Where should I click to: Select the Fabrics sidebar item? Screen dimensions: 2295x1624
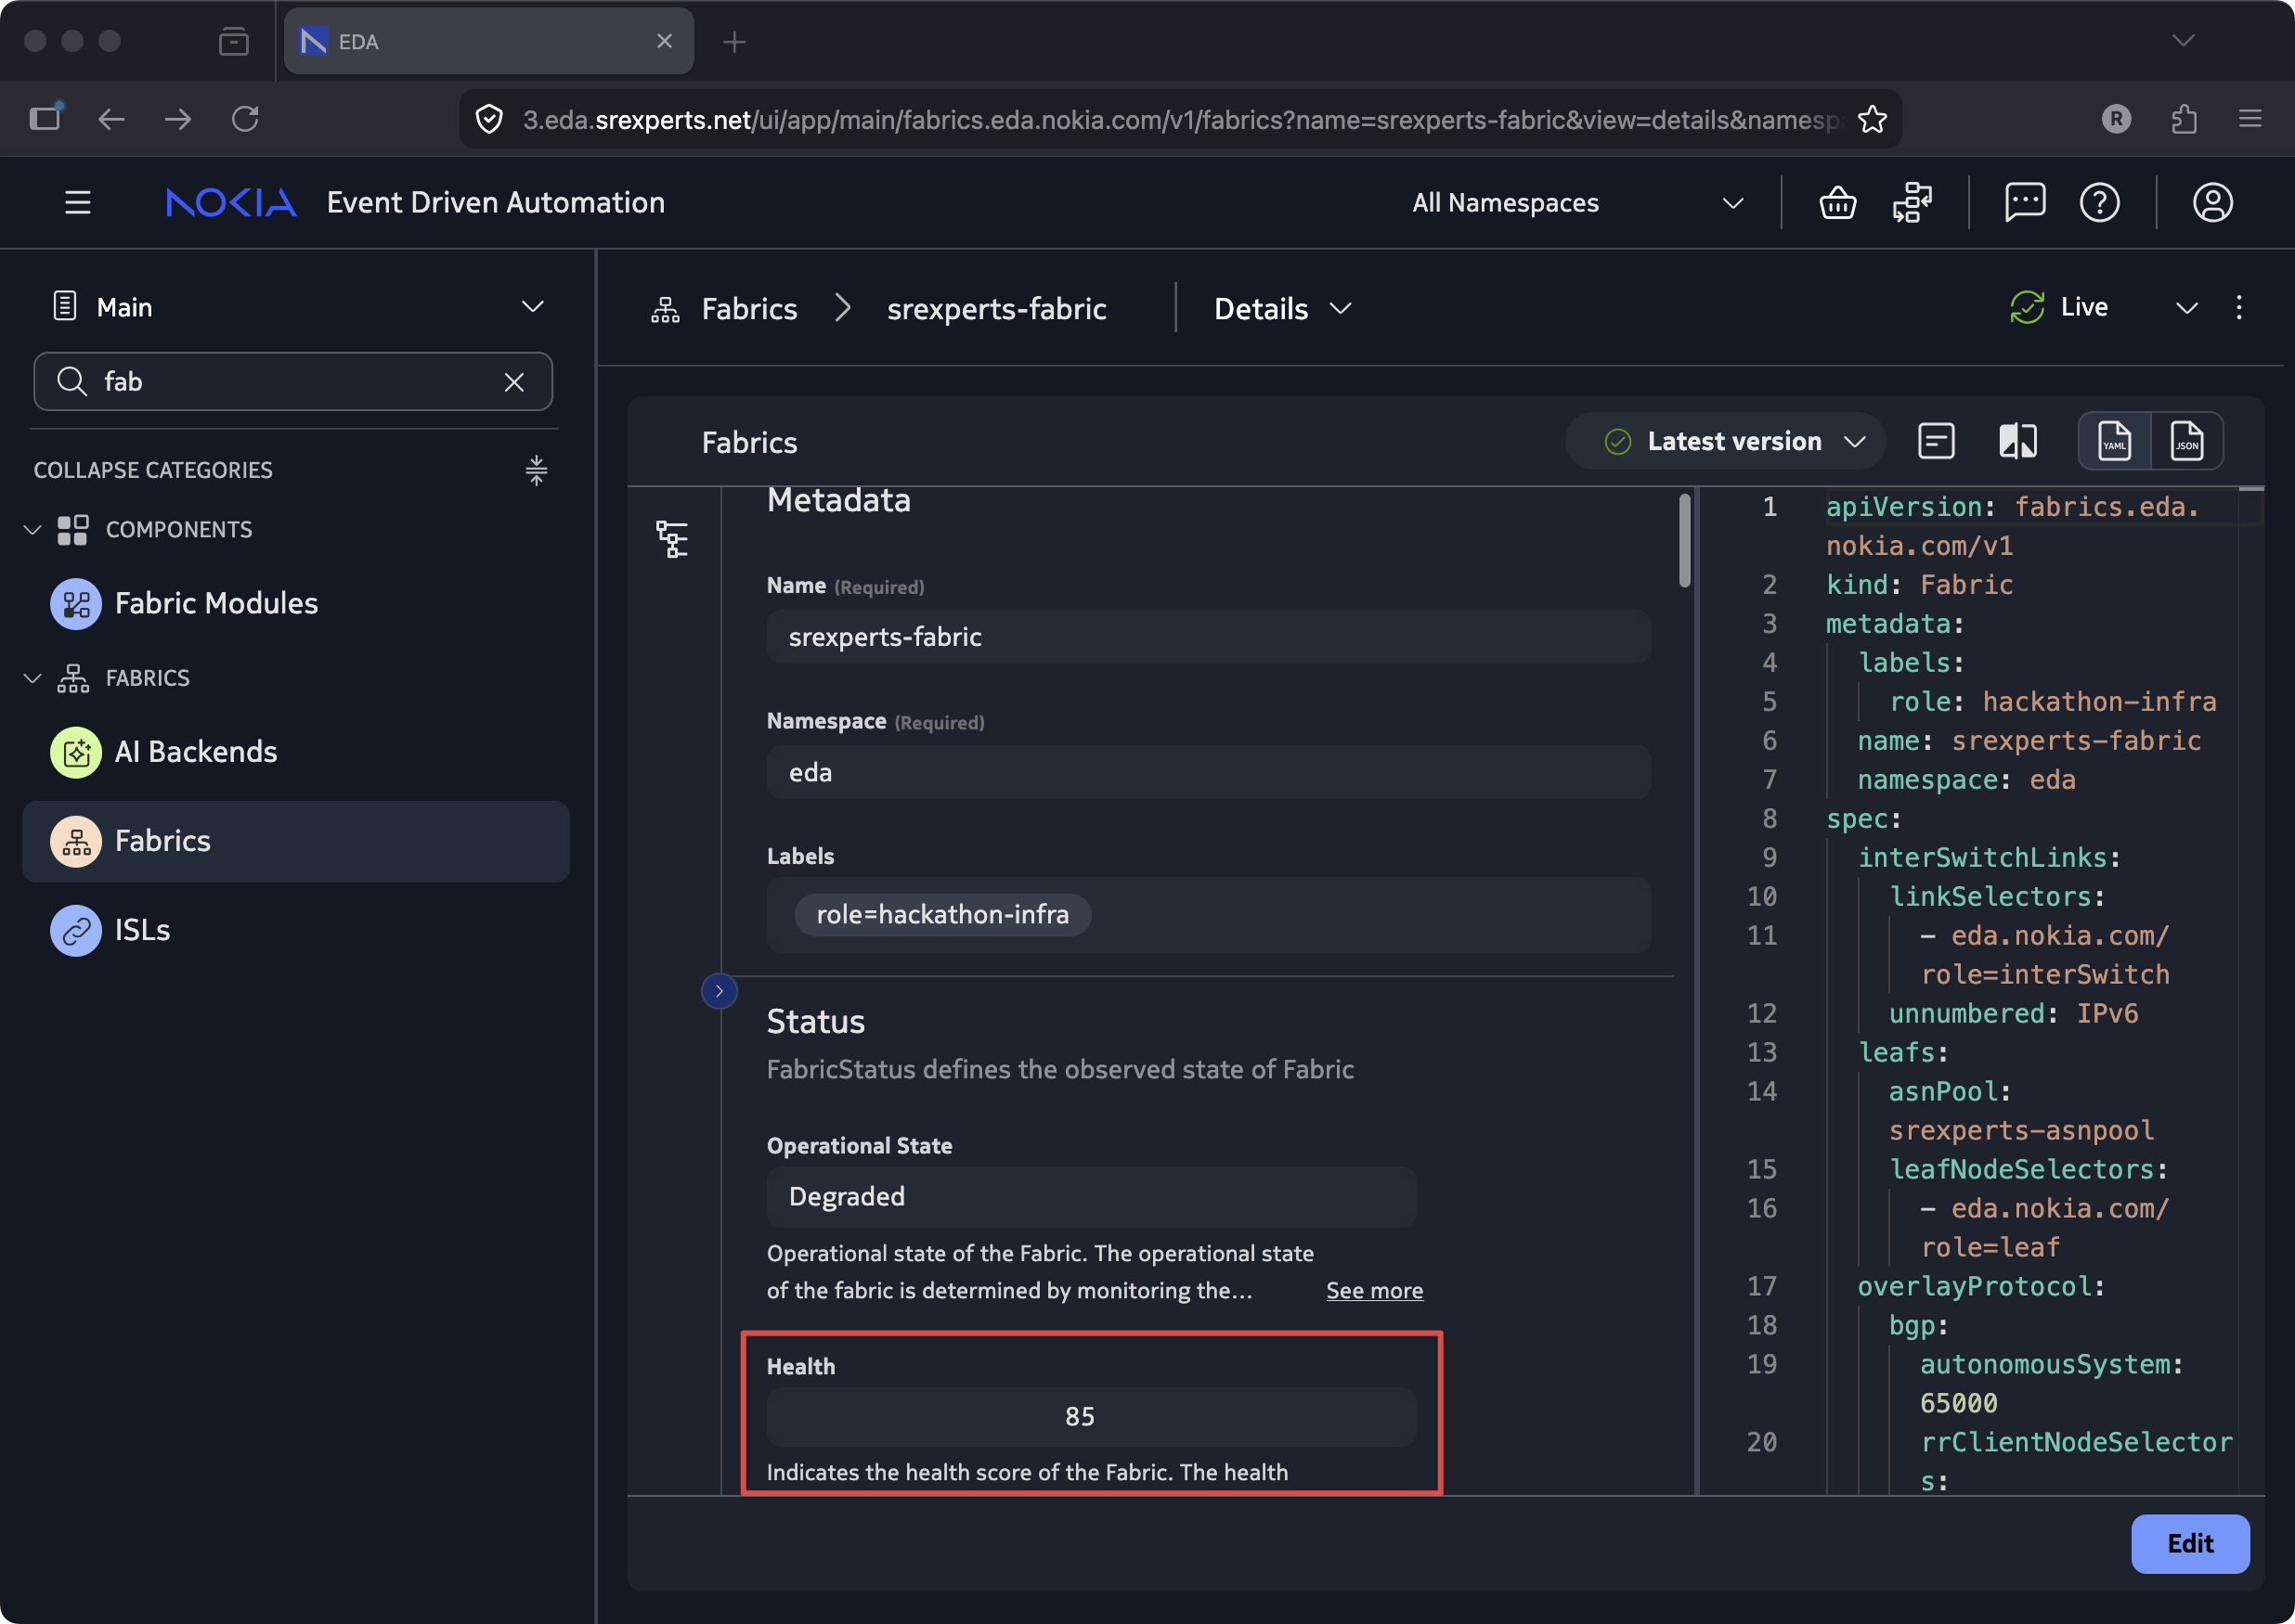[x=296, y=841]
